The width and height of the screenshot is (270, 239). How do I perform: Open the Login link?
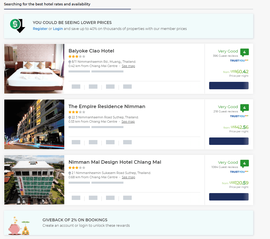pyautogui.click(x=58, y=29)
